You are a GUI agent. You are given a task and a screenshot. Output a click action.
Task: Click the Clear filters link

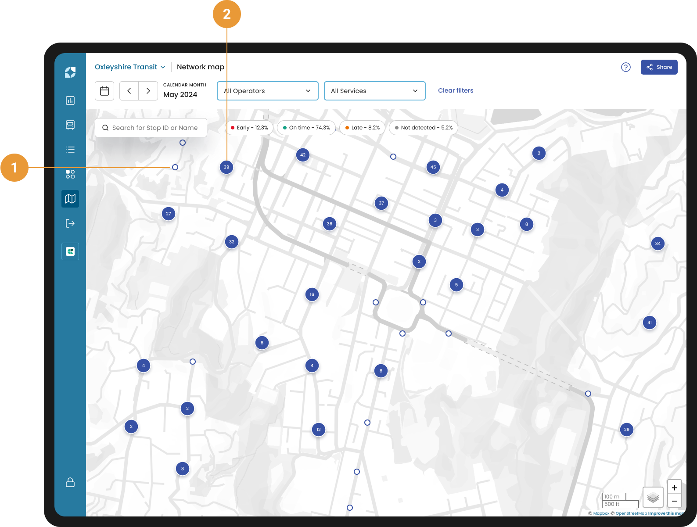click(x=456, y=90)
